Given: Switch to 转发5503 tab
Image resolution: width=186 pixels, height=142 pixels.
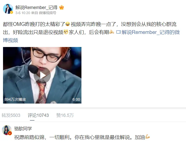Looking at the screenshot, I should 11,115.
